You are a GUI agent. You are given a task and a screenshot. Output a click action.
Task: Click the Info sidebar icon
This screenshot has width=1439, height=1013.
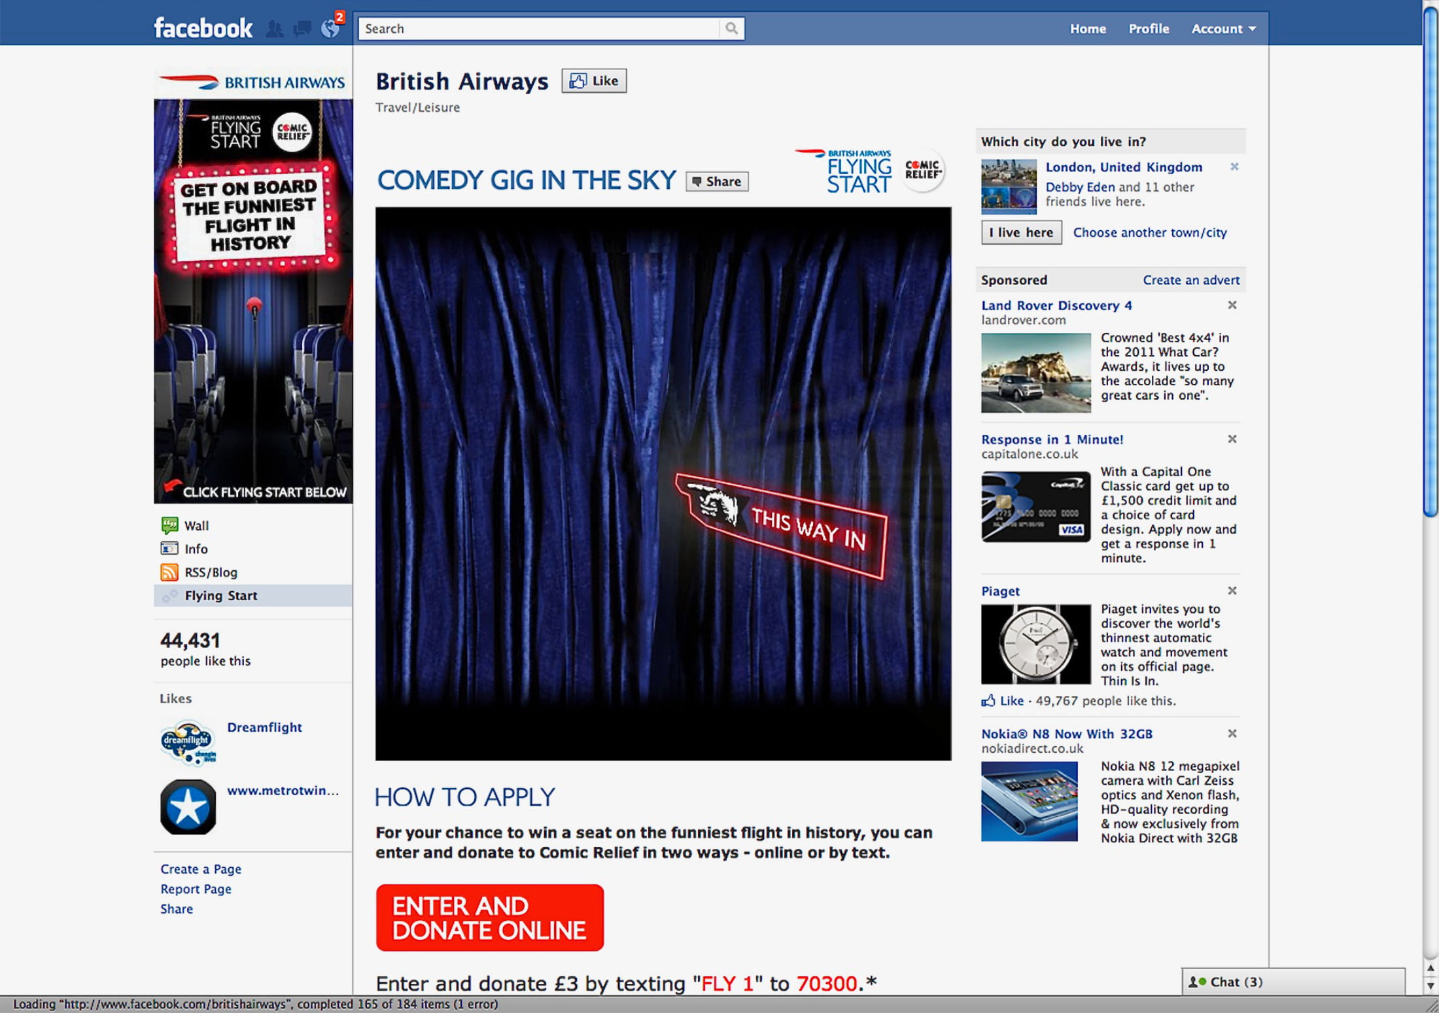coord(169,549)
